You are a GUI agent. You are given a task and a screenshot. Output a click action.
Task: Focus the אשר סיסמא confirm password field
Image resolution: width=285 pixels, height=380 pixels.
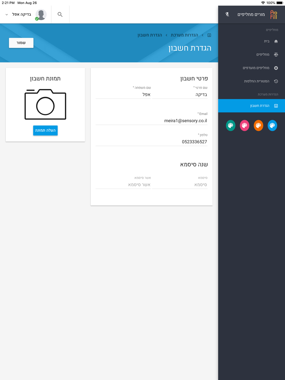(x=123, y=185)
